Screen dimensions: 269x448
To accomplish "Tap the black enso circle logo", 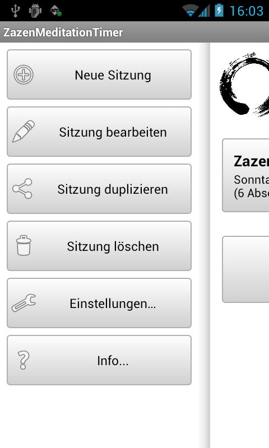I will click(244, 85).
